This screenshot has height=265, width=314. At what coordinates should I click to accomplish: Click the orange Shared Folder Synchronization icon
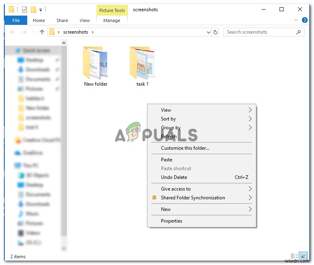(x=154, y=198)
